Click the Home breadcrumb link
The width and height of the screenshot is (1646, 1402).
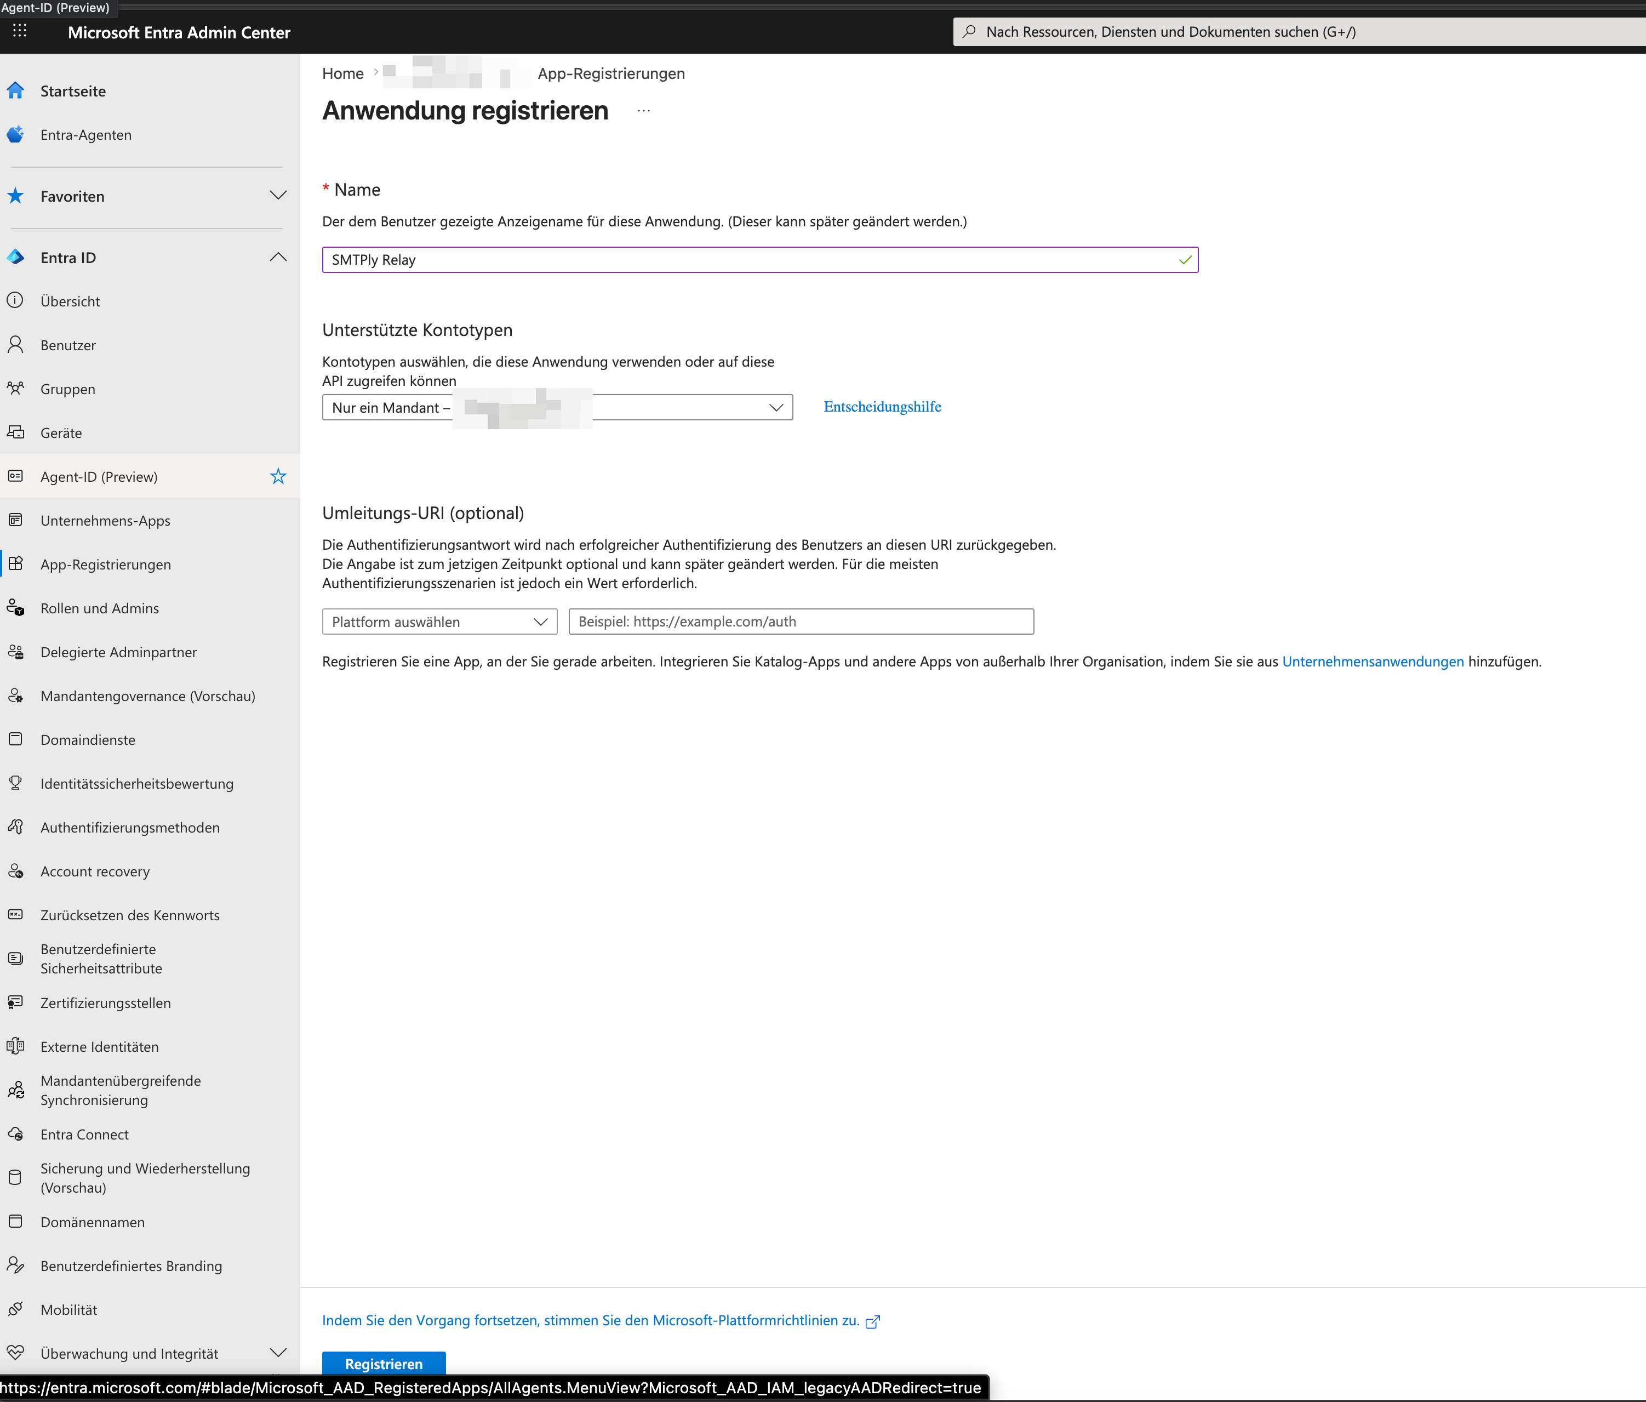[342, 73]
